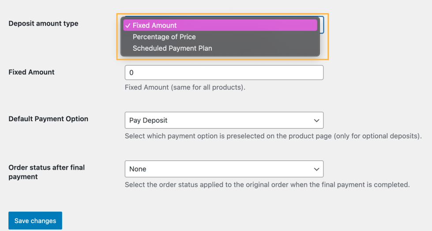This screenshot has height=231, width=432.
Task: Choose the Percentage of Price option
Action: tap(164, 37)
